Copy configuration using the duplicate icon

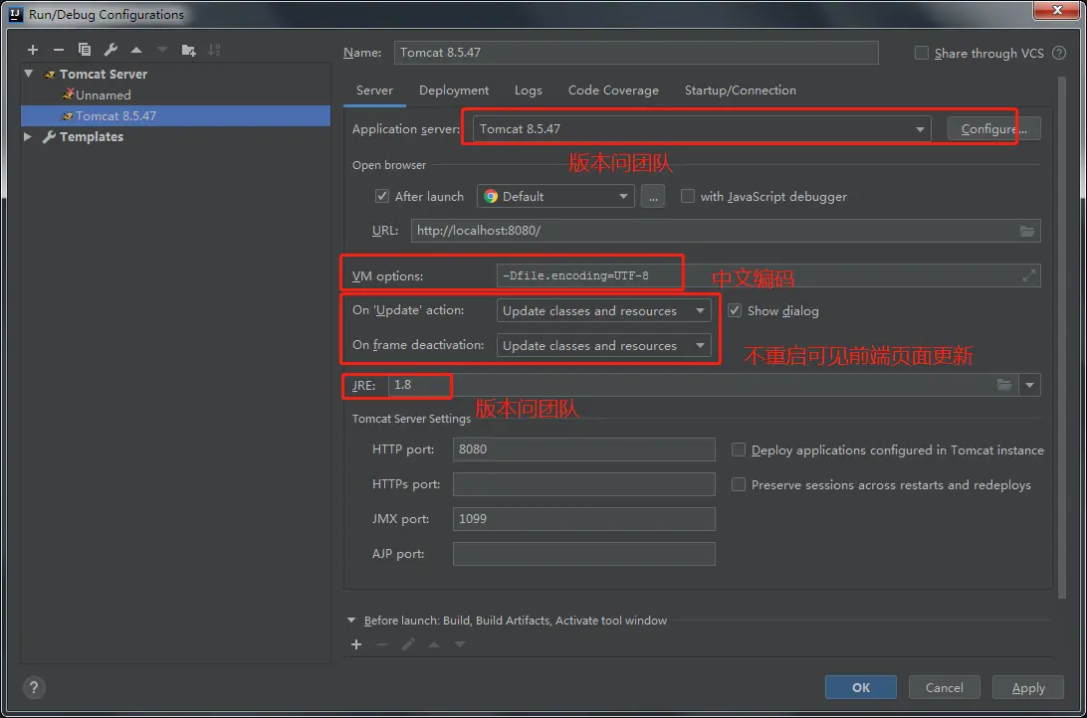(85, 50)
